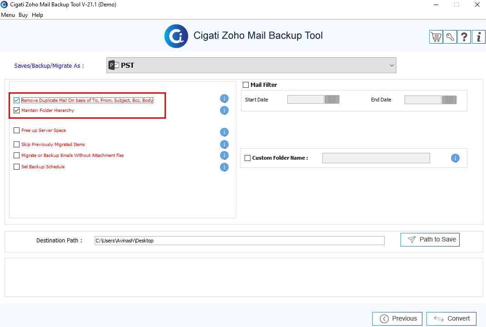This screenshot has width=486, height=327.
Task: Open the shopping cart buy icon
Action: (x=436, y=37)
